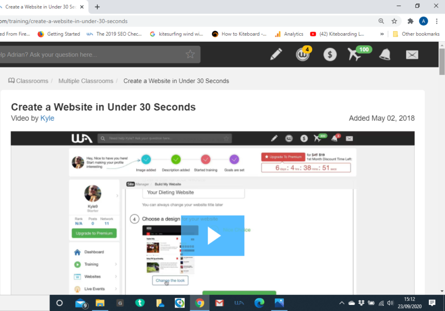Viewport: 445px width, 311px height.
Task: Open the Action Center notification icon
Action: (432, 303)
